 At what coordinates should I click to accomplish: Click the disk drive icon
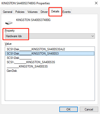coord(9,23)
